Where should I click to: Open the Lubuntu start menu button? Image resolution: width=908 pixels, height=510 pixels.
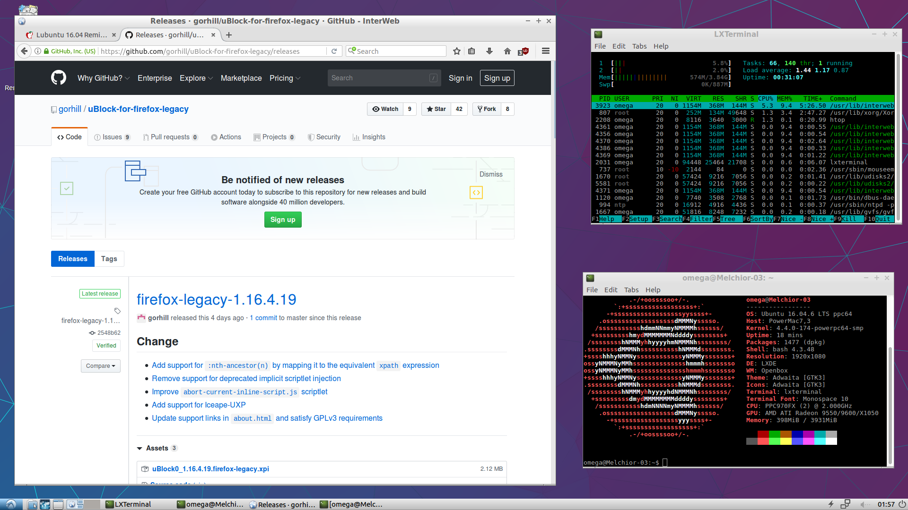click(x=11, y=504)
